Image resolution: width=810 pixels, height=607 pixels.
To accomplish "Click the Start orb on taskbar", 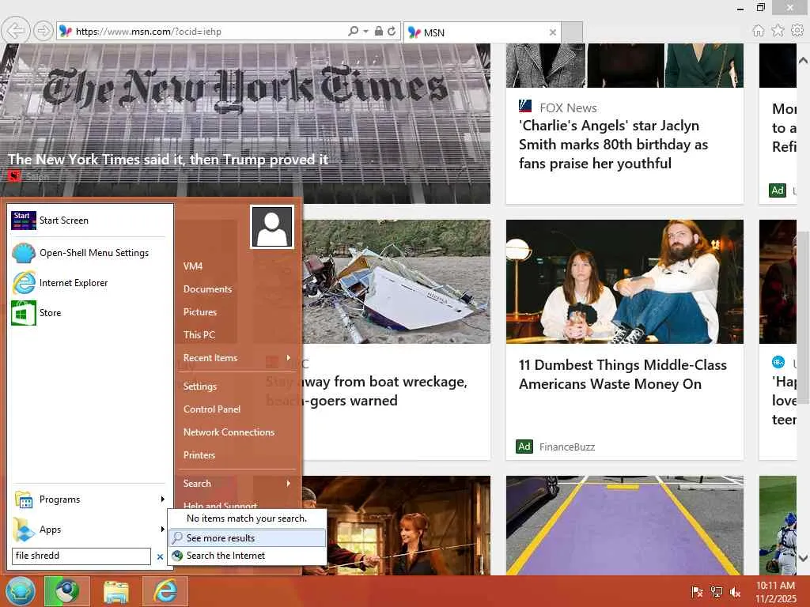I will [x=20, y=591].
